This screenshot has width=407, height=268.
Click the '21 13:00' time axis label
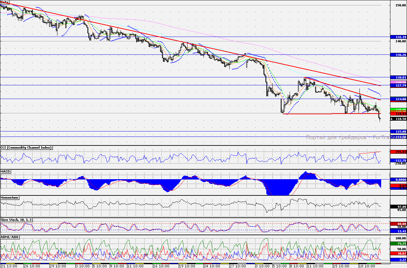(8, 265)
